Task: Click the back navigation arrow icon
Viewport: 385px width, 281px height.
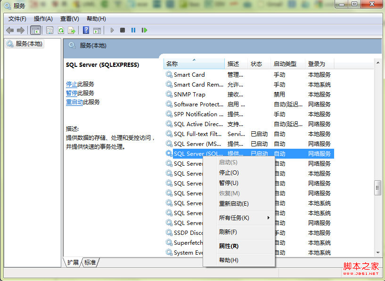Action: pyautogui.click(x=9, y=30)
